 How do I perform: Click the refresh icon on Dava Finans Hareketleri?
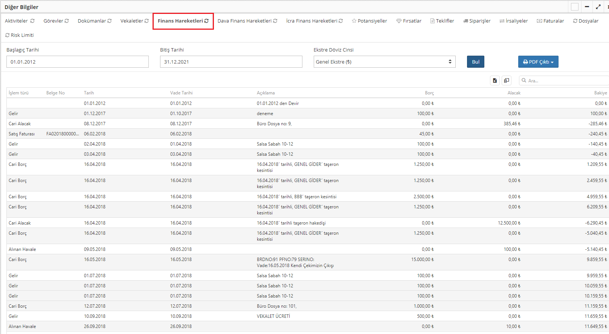click(275, 21)
